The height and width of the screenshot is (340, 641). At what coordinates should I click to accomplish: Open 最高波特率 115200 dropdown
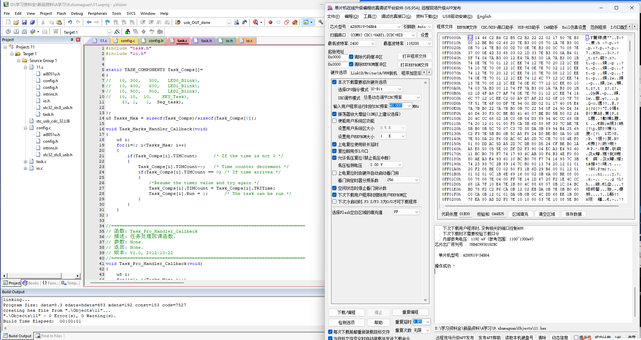pyautogui.click(x=419, y=43)
